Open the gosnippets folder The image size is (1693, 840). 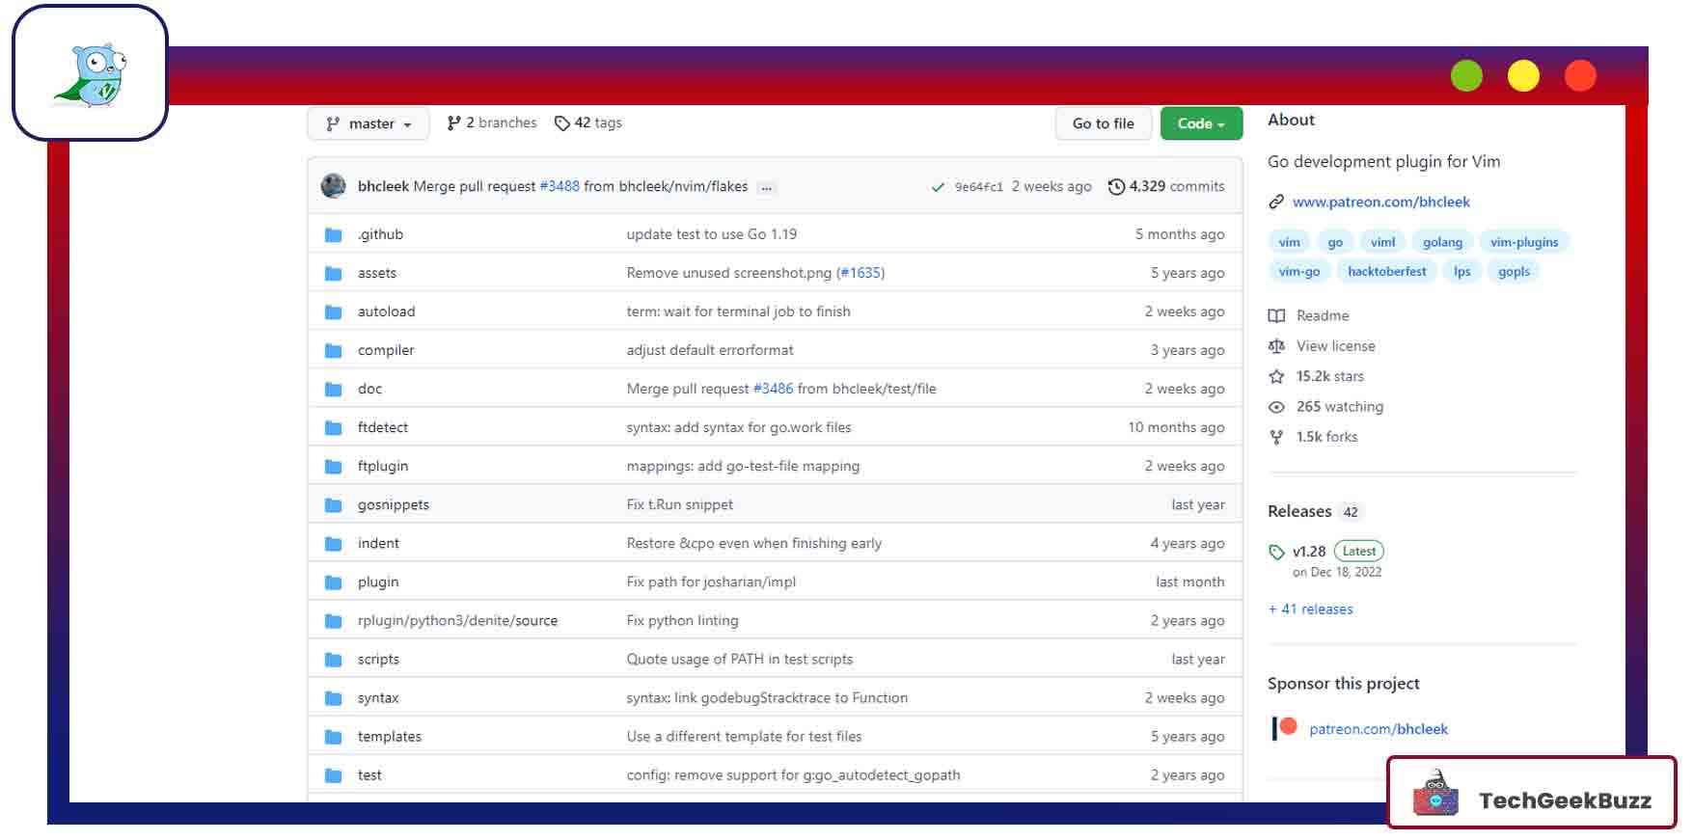[393, 504]
